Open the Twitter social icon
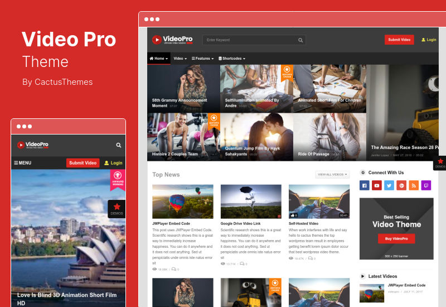446x307 pixels. pos(389,185)
